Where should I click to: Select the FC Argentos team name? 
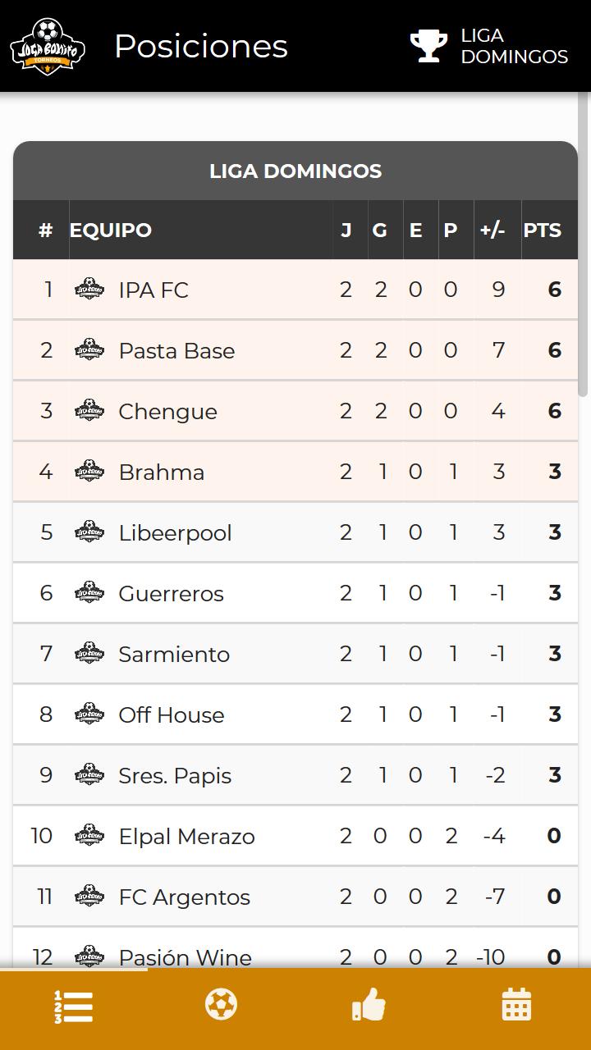(x=185, y=897)
